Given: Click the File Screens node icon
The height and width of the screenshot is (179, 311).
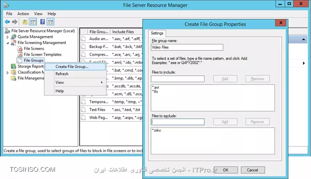Looking at the screenshot, I should point(20,49).
